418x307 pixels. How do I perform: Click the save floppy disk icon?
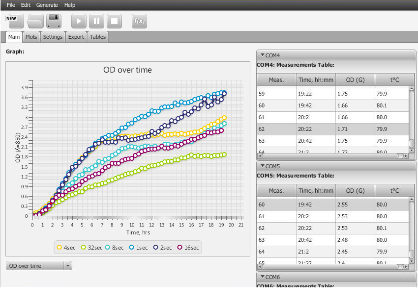click(x=54, y=21)
